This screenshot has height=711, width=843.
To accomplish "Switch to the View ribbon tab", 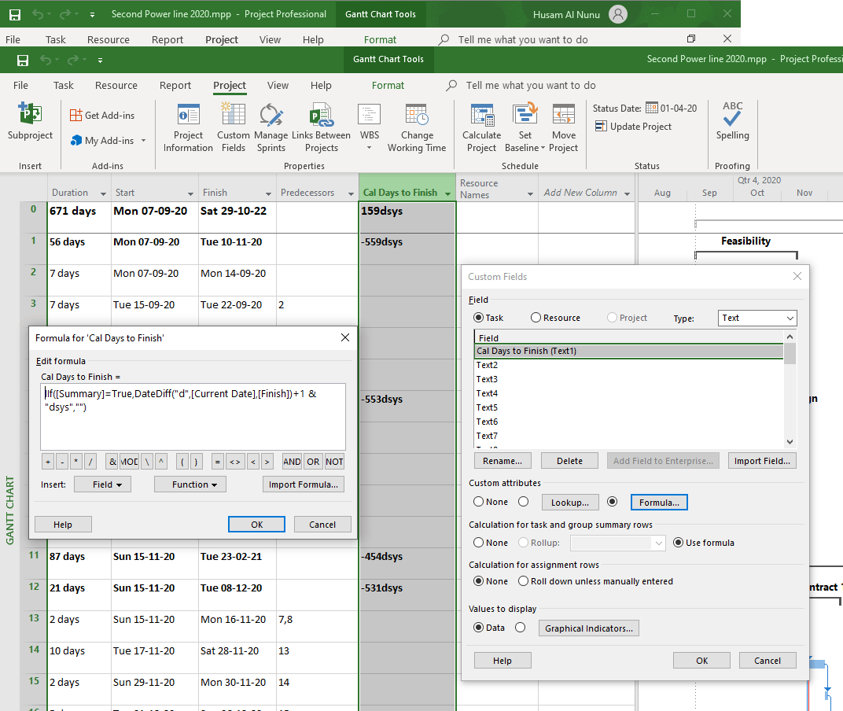I will [x=278, y=85].
